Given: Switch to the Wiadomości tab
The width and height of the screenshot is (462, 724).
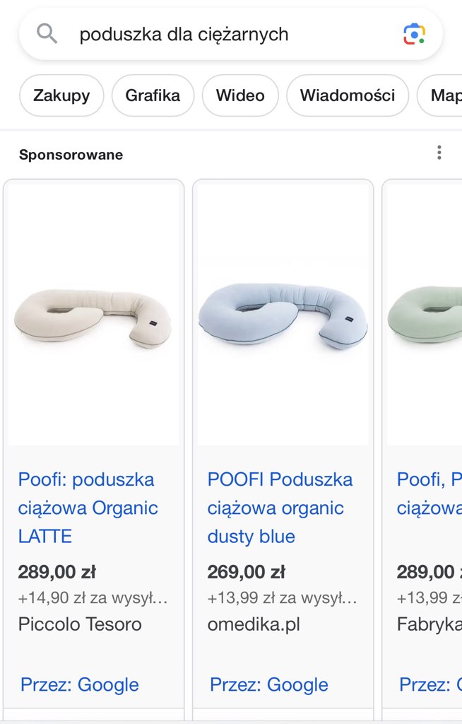Looking at the screenshot, I should 348,95.
